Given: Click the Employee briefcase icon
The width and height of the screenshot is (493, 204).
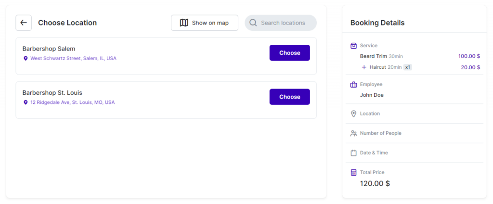Looking at the screenshot, I should click(x=353, y=85).
